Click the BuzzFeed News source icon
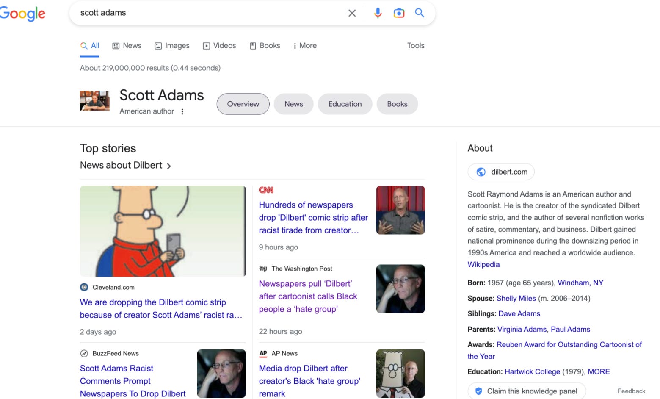The width and height of the screenshot is (660, 399). click(x=84, y=353)
